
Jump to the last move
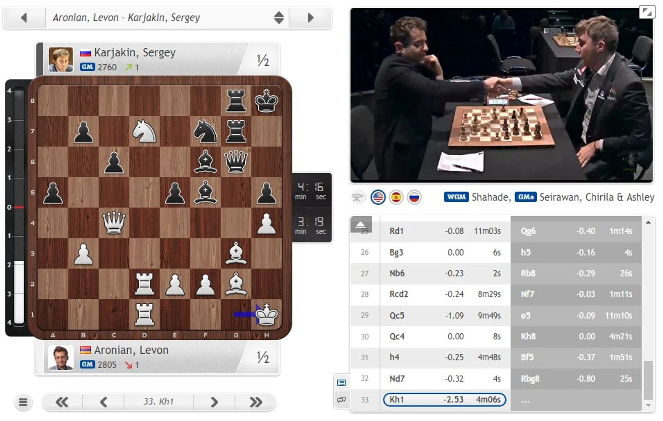(x=256, y=402)
